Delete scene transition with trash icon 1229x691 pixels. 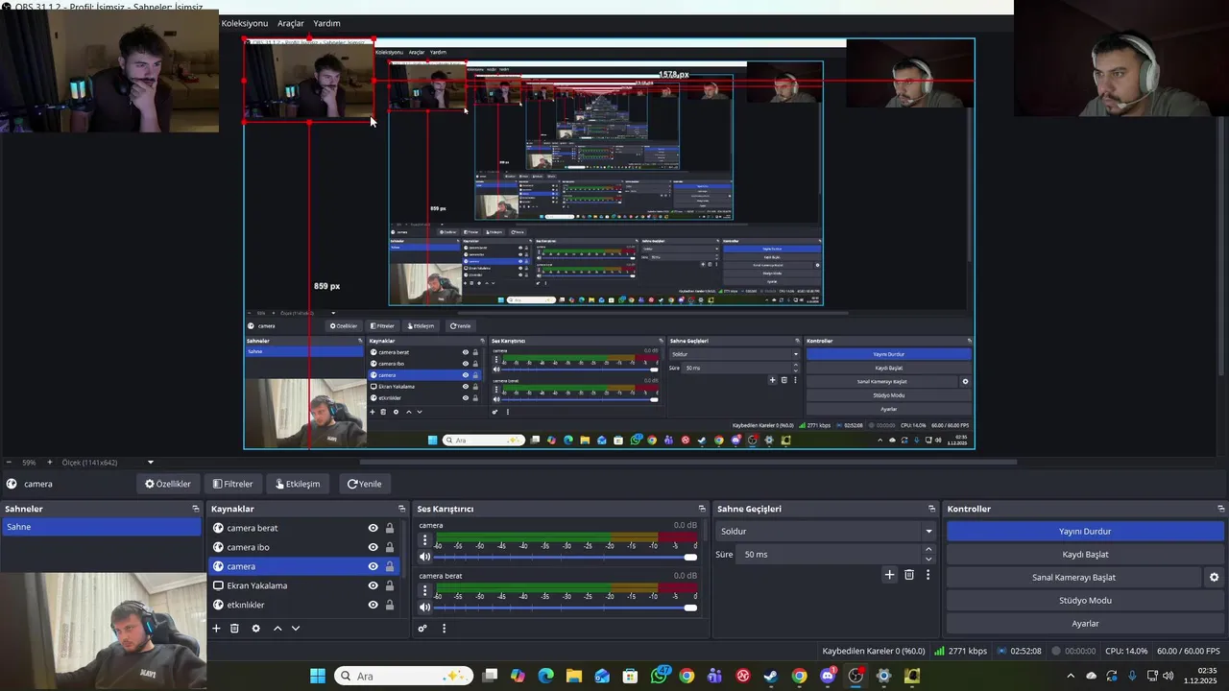click(909, 575)
